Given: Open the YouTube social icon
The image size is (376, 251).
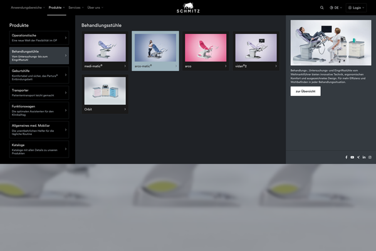Looking at the screenshot, I should point(352,158).
